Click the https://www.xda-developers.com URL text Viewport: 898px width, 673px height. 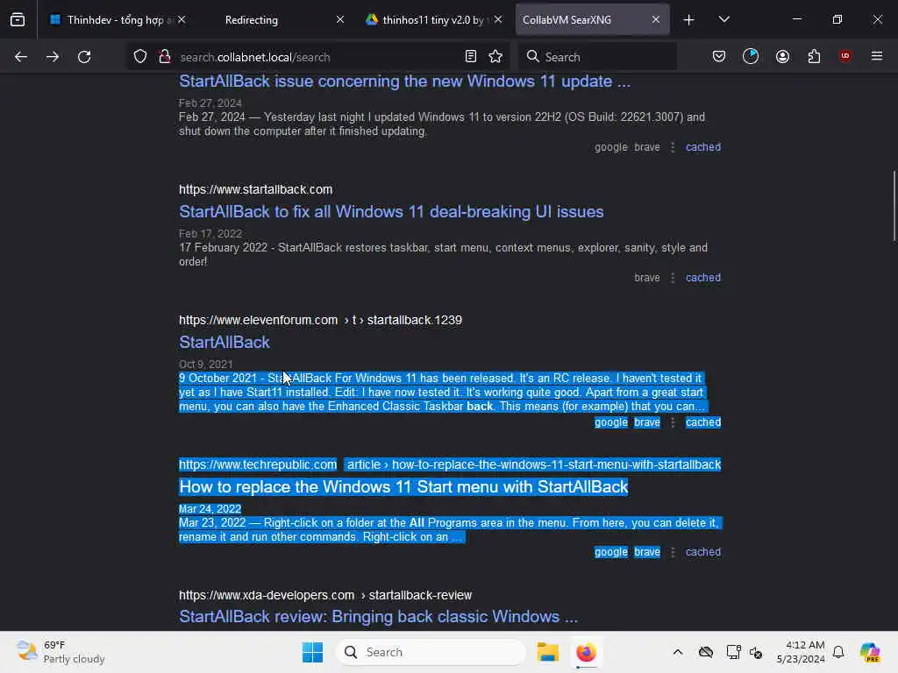267,595
